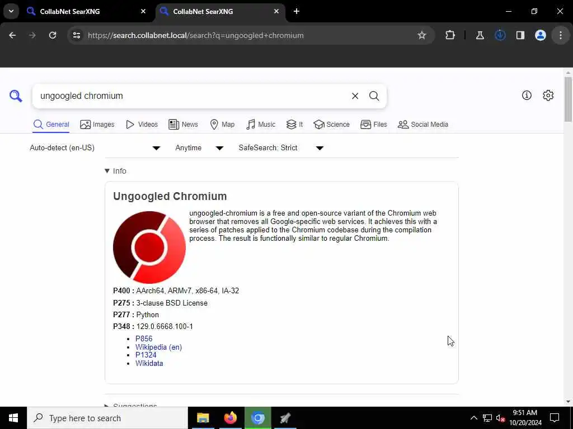This screenshot has width=573, height=429.
Task: Switch to the Science category
Action: tap(331, 125)
